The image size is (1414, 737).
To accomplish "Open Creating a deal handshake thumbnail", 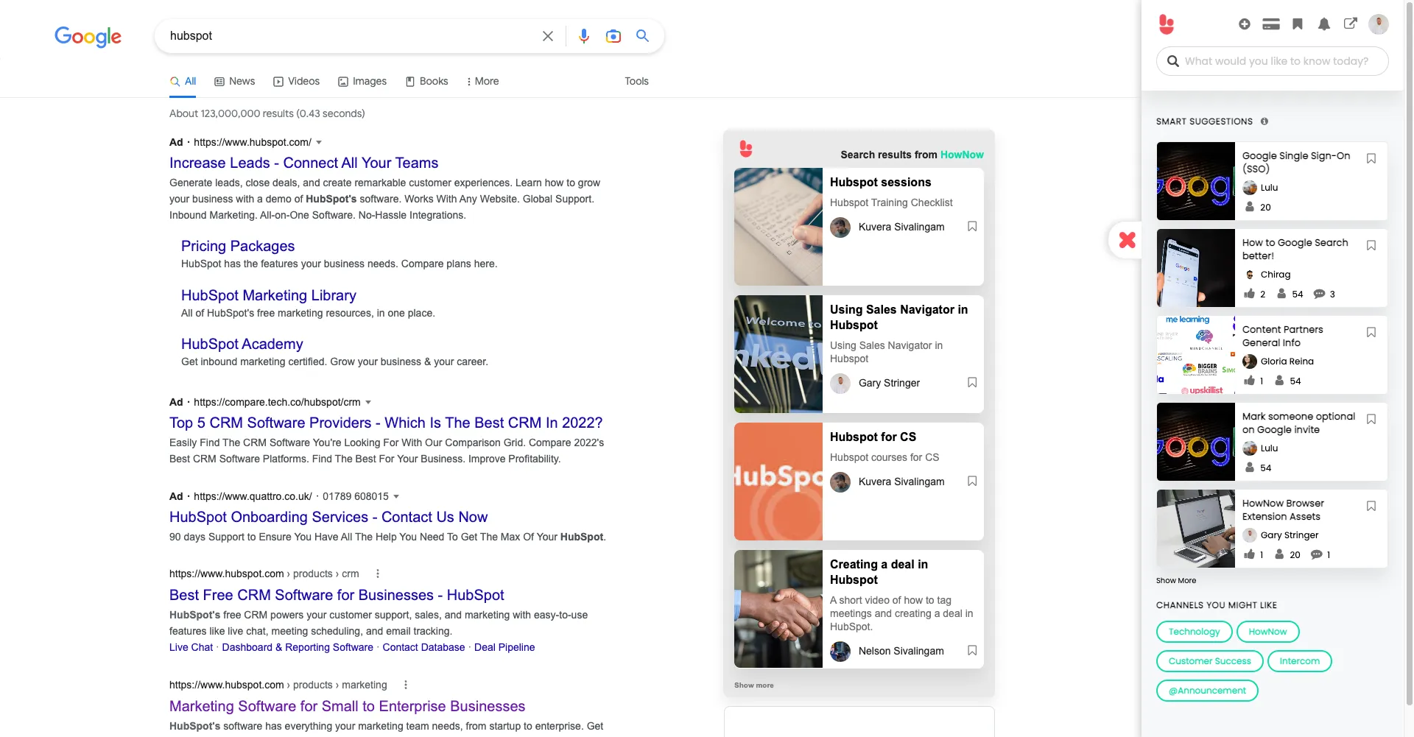I will click(778, 609).
